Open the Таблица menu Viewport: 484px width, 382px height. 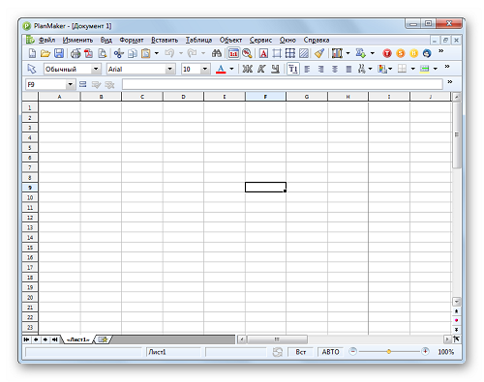(198, 40)
